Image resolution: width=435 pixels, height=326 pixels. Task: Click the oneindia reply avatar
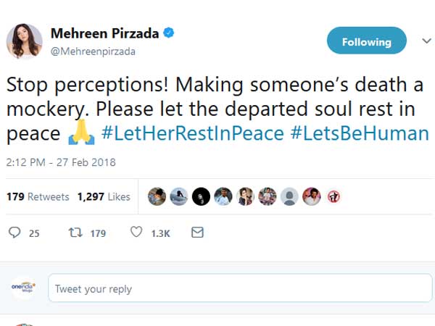point(23,288)
